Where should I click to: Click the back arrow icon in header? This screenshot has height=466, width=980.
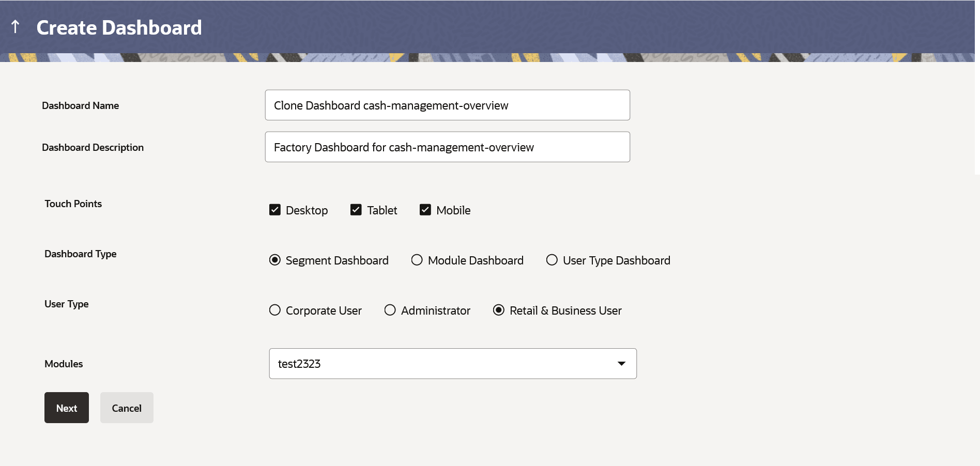click(16, 26)
